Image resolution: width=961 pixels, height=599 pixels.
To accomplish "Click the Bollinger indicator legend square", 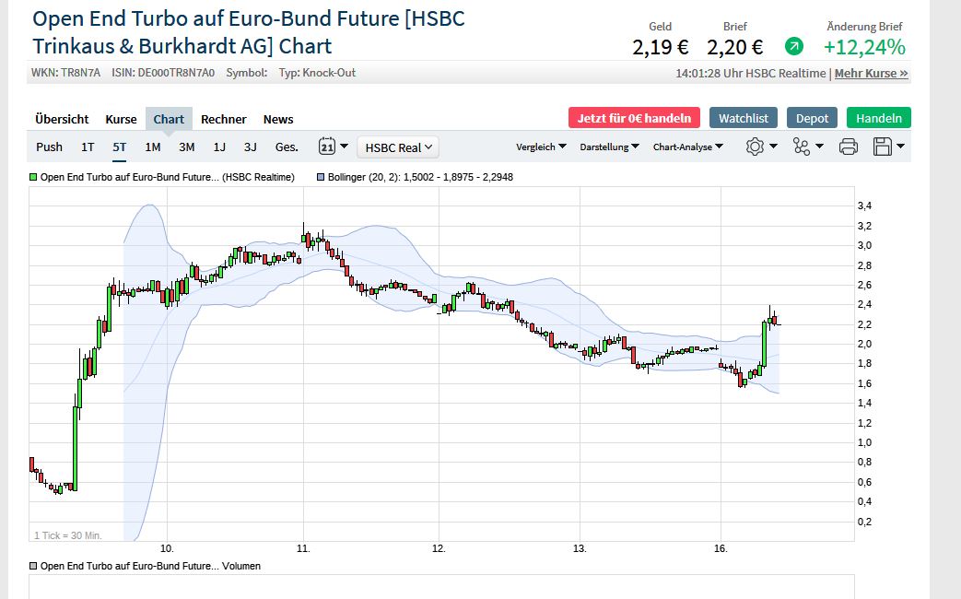I will coord(321,177).
